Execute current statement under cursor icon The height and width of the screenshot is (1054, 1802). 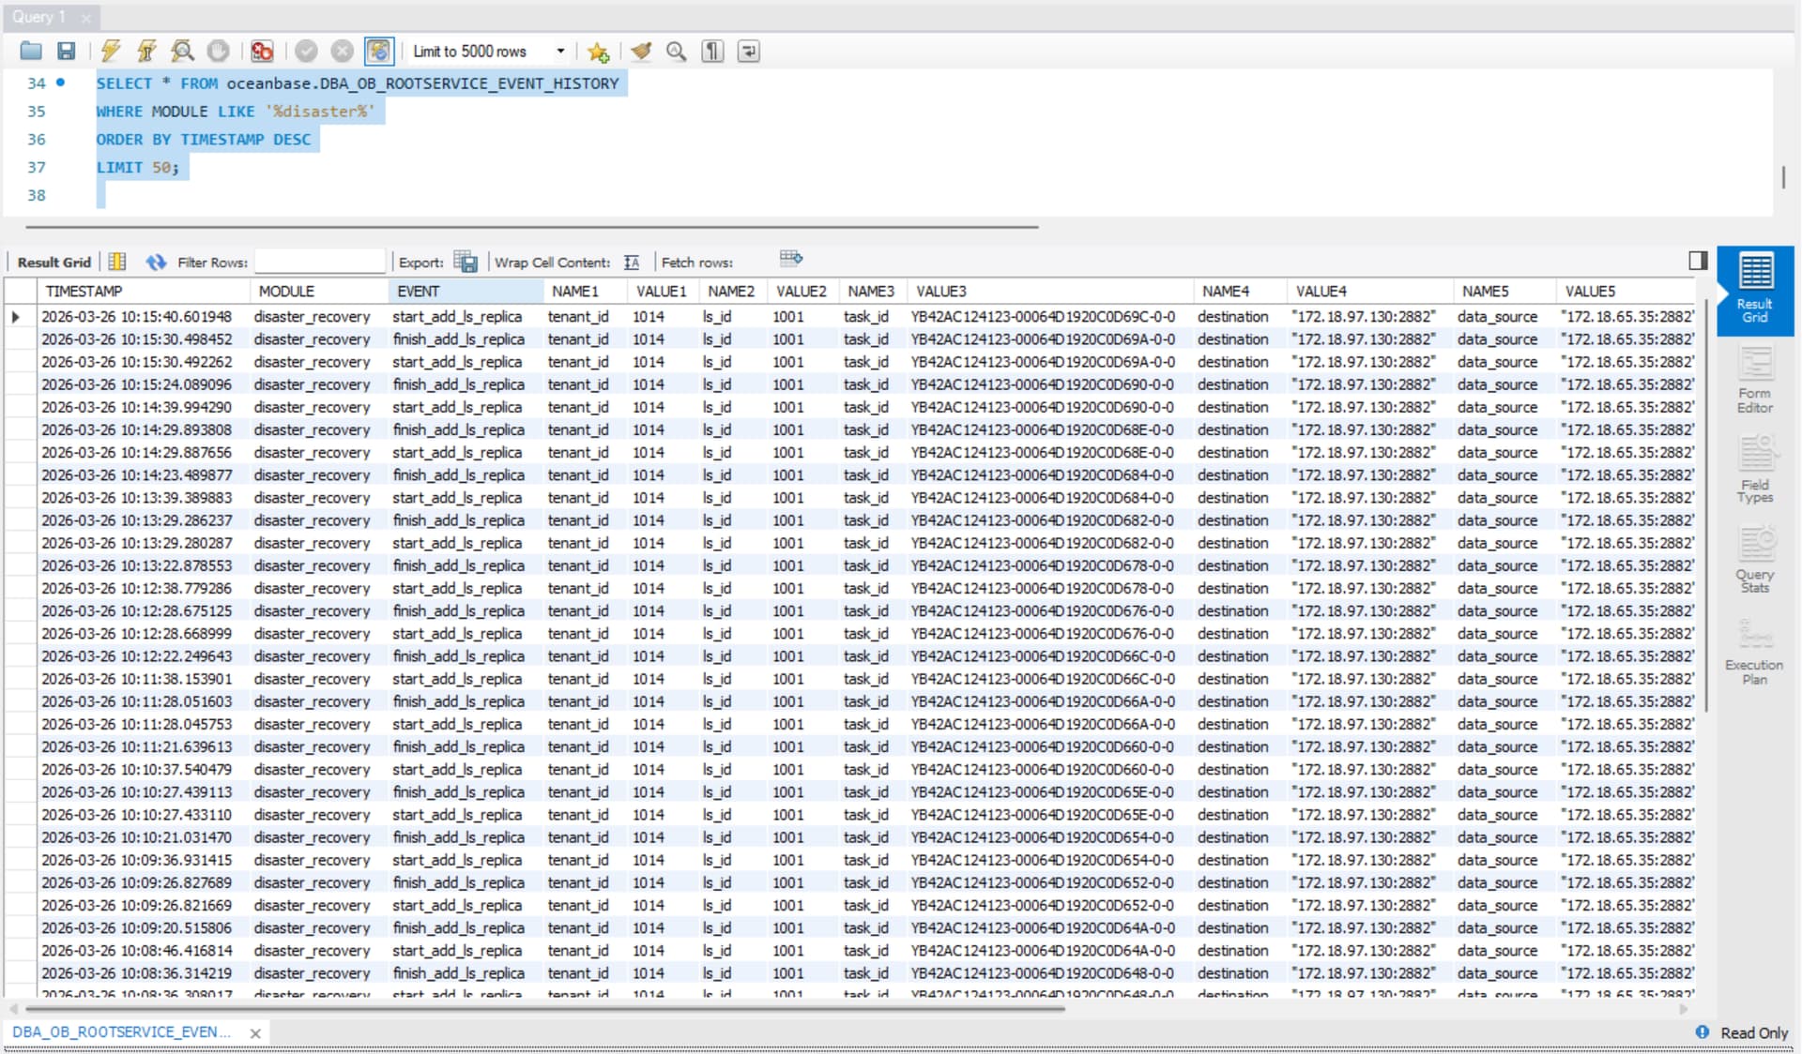(146, 52)
